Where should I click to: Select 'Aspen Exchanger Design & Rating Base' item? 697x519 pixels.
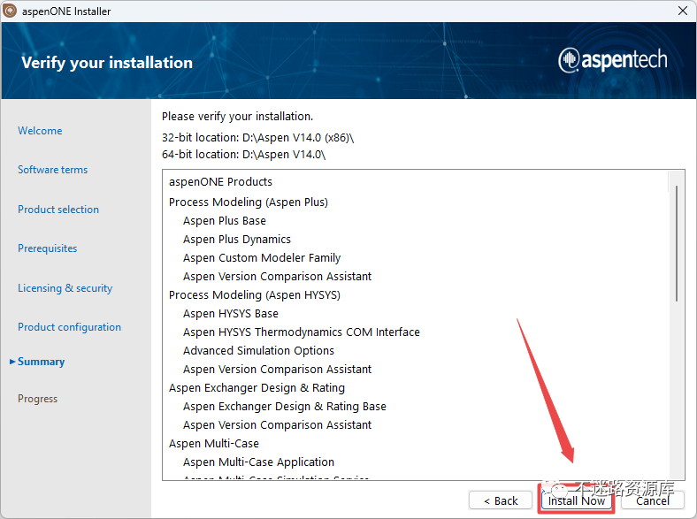pyautogui.click(x=285, y=407)
